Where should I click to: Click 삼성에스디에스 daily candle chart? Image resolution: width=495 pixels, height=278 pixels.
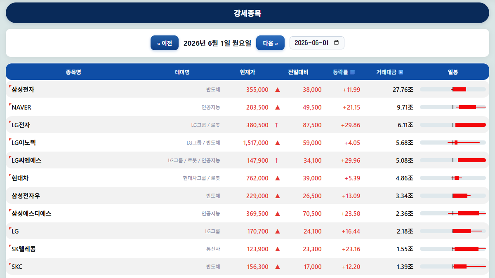[453, 213]
